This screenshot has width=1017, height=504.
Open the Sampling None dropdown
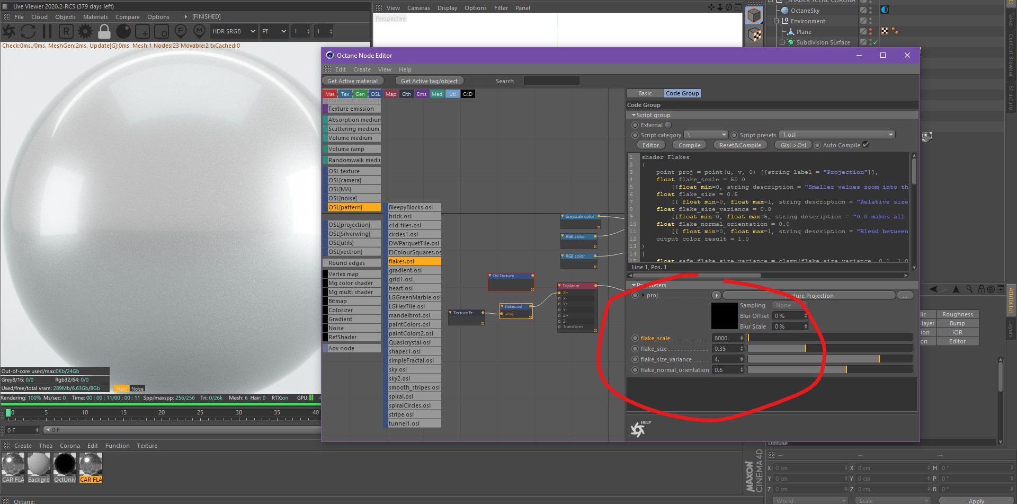[x=790, y=305]
